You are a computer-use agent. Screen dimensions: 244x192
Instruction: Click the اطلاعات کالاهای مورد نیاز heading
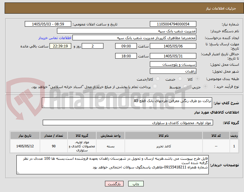pos(216,112)
